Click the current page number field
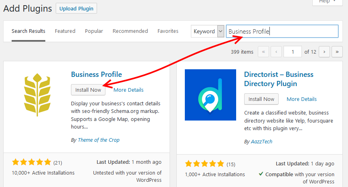The width and height of the screenshot is (348, 187). tap(293, 52)
